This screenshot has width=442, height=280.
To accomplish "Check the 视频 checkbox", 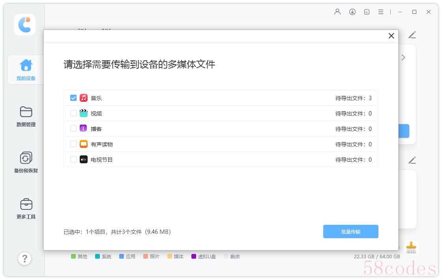I will pyautogui.click(x=73, y=113).
